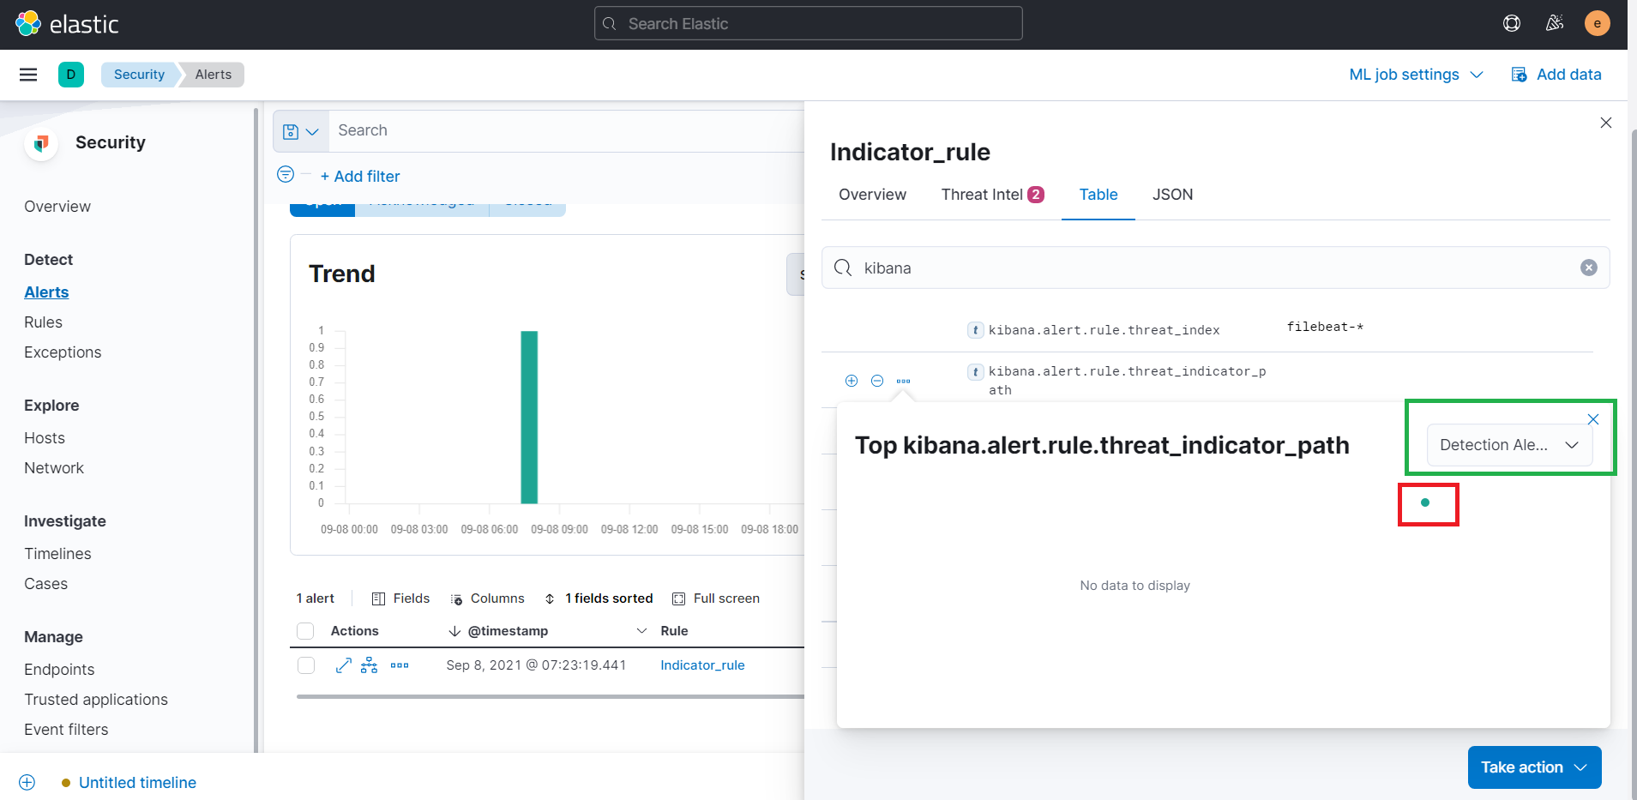The image size is (1637, 800).
Task: Click inside the Search Elastic field
Action: coord(807,23)
